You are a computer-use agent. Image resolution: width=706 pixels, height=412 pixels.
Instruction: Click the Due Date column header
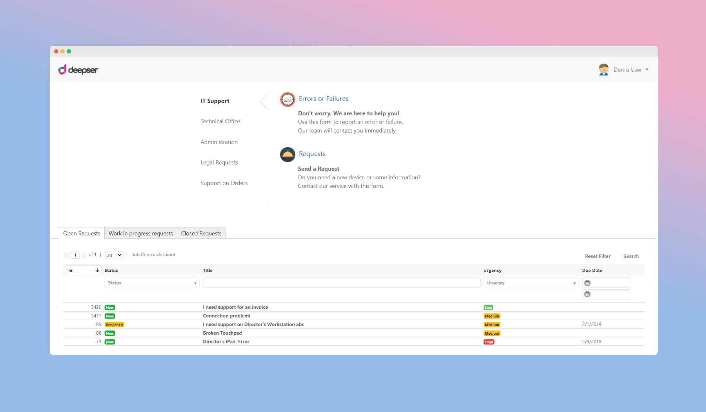pos(592,270)
